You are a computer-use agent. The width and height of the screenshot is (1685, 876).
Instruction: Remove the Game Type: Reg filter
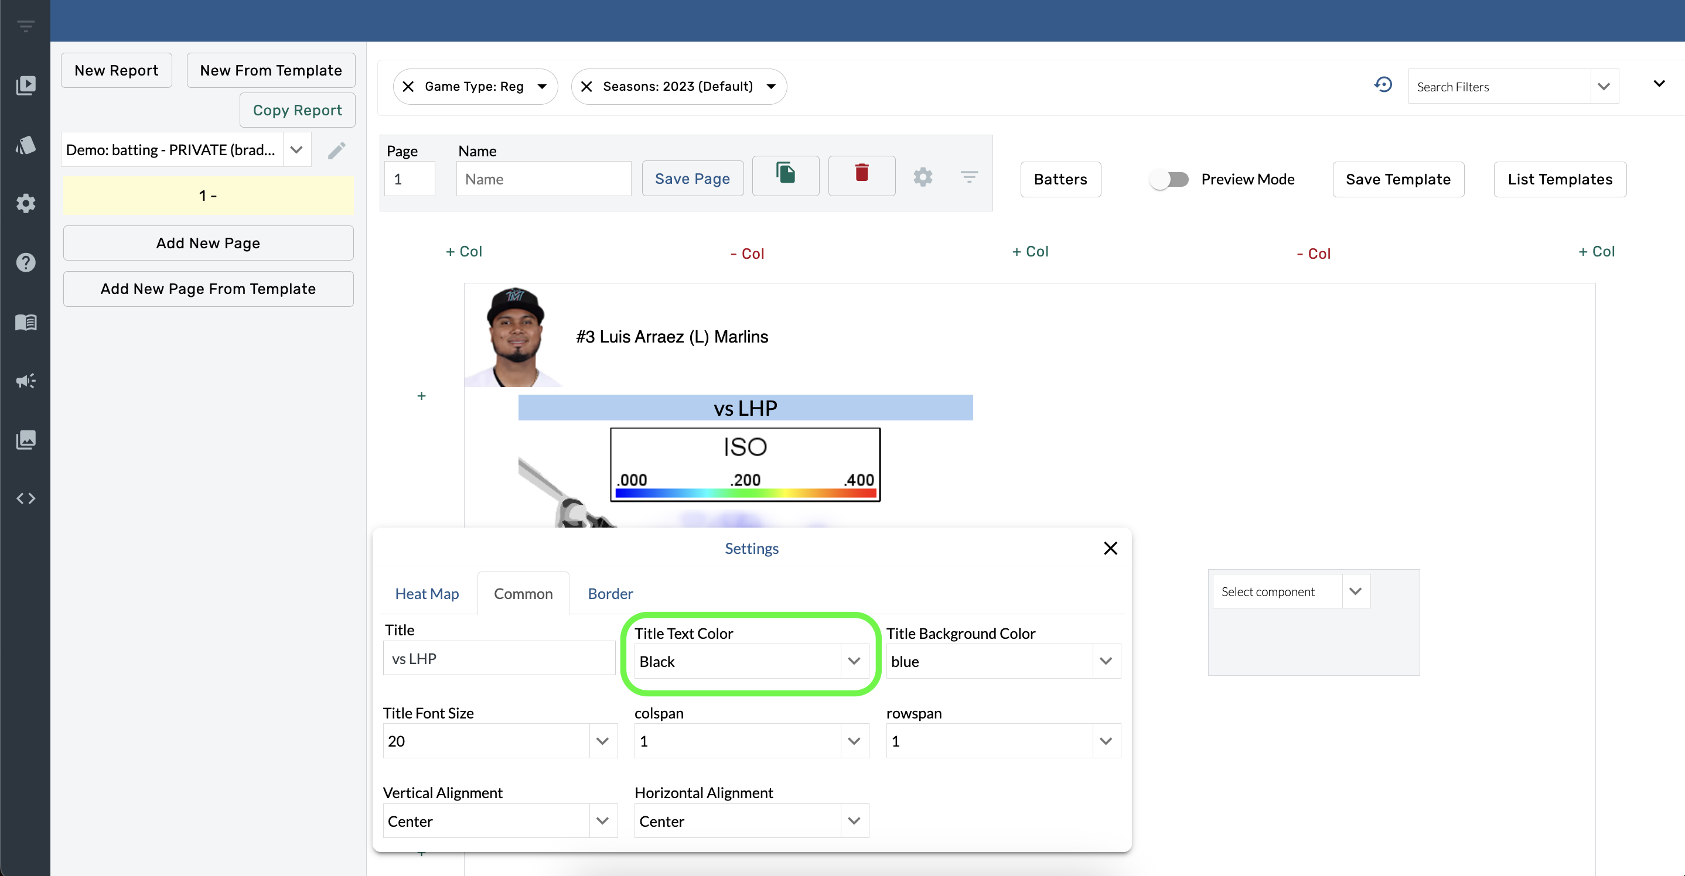(408, 86)
